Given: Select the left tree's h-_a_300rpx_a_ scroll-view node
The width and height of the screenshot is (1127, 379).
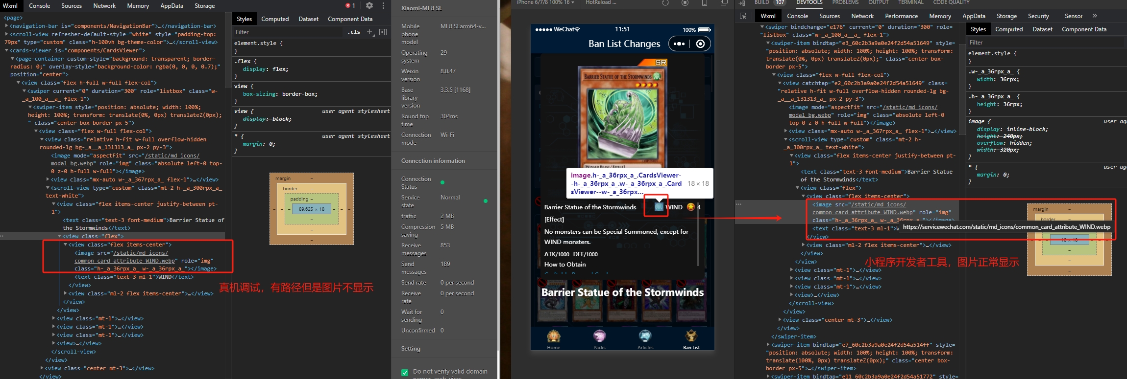Looking at the screenshot, I should click(134, 191).
